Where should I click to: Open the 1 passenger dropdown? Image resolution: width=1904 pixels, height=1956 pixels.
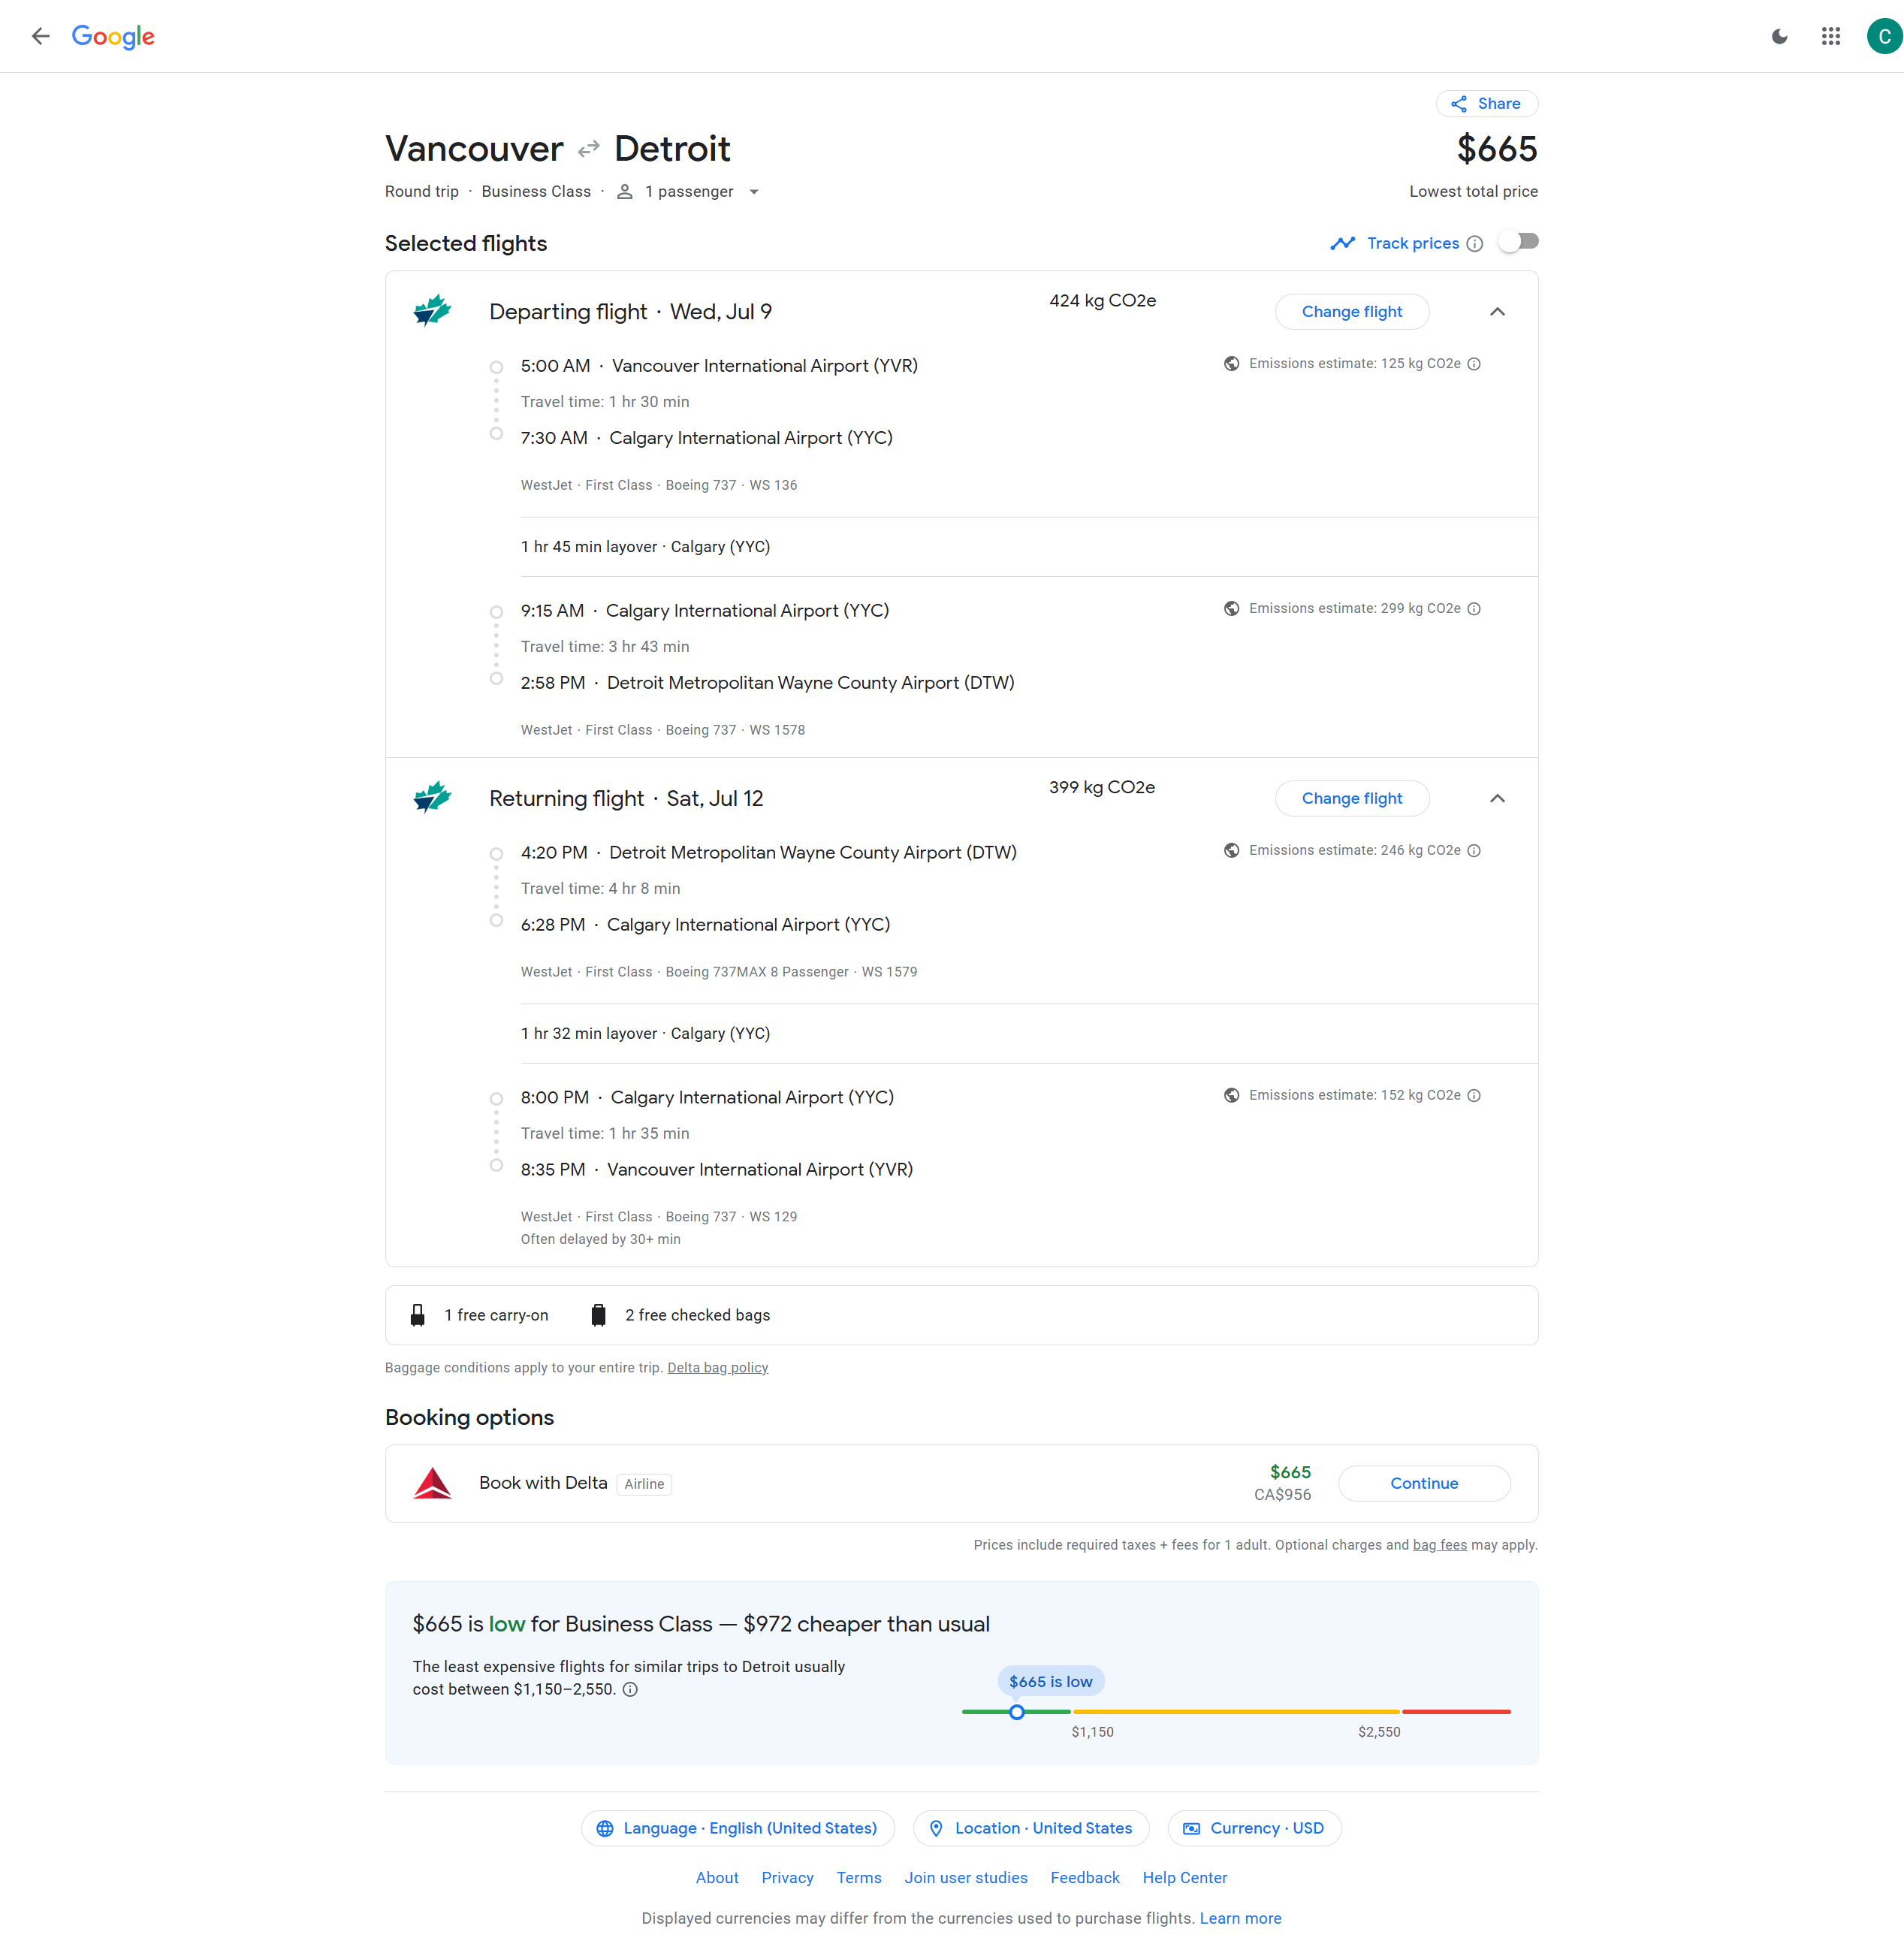tap(689, 192)
